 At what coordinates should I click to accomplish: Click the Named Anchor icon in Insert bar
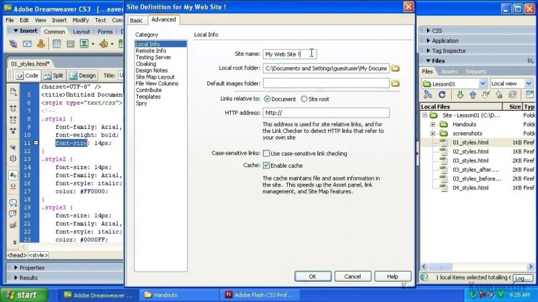tap(41, 44)
